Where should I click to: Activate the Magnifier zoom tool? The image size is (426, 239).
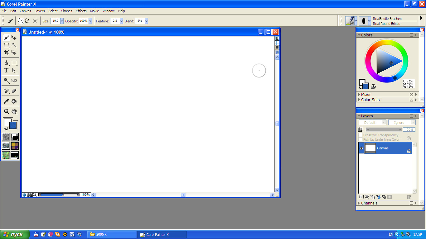tap(6, 111)
